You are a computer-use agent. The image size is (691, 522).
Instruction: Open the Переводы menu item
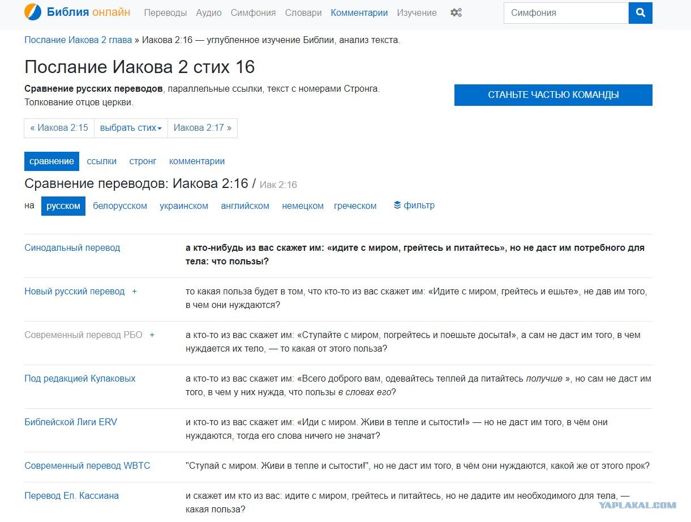[165, 12]
